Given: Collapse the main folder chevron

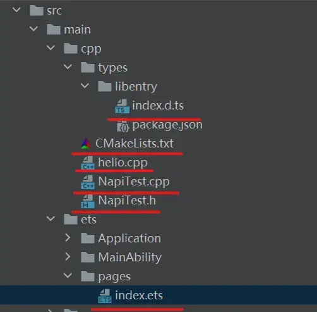Looking at the screenshot, I should tap(33, 28).
